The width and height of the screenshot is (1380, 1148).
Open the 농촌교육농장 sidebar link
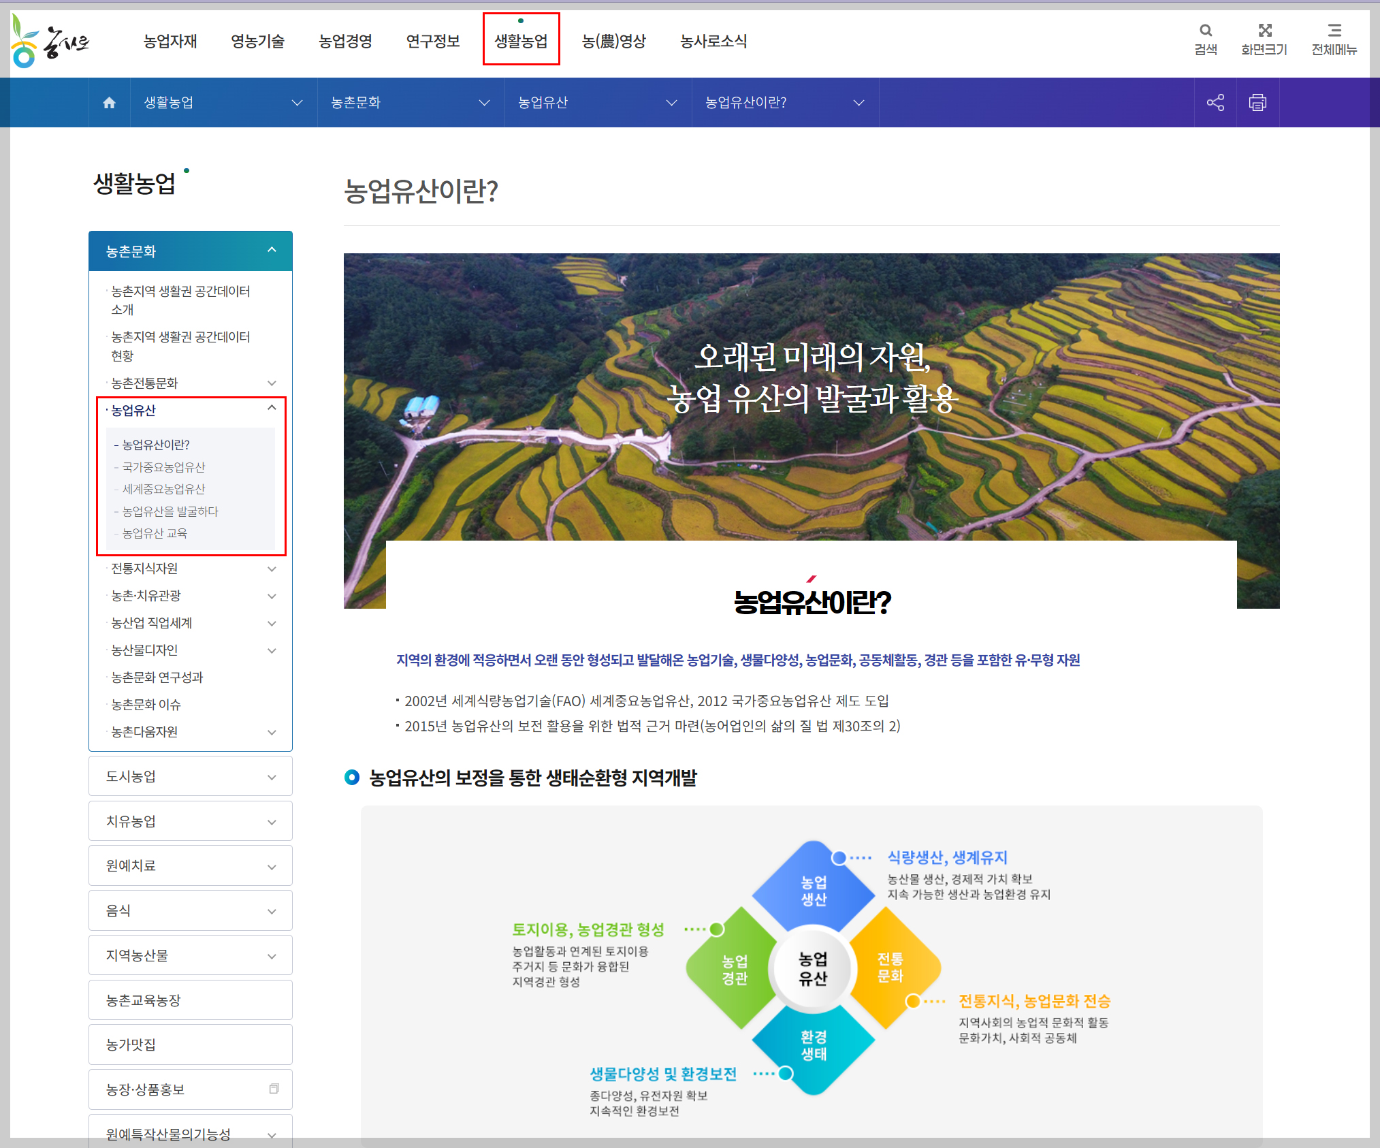click(191, 1000)
